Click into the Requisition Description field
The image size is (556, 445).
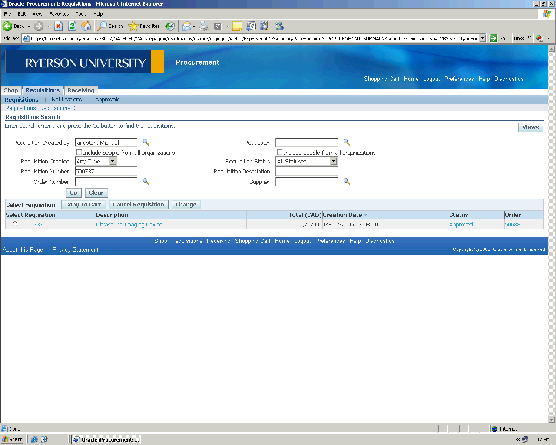307,172
